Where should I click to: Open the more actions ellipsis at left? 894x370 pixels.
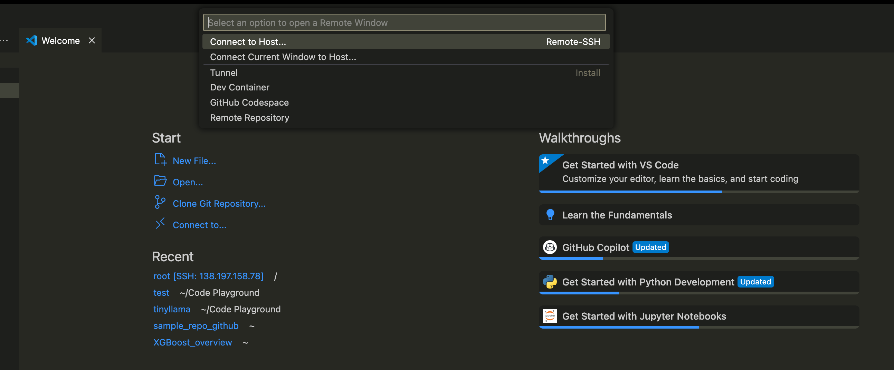click(4, 41)
